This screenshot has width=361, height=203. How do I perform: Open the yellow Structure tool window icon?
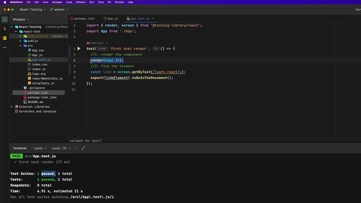[x=5, y=38]
